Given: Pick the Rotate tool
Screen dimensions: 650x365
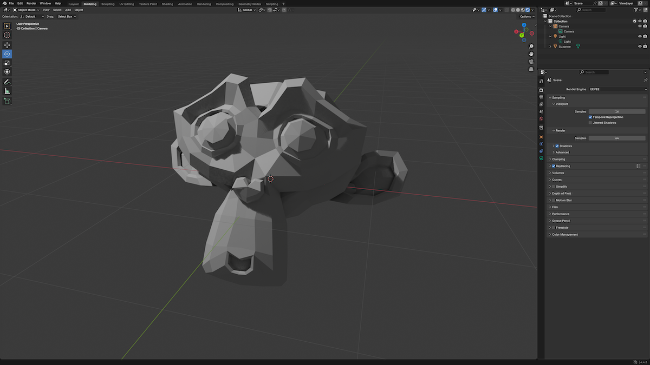Looking at the screenshot, I should click(7, 54).
